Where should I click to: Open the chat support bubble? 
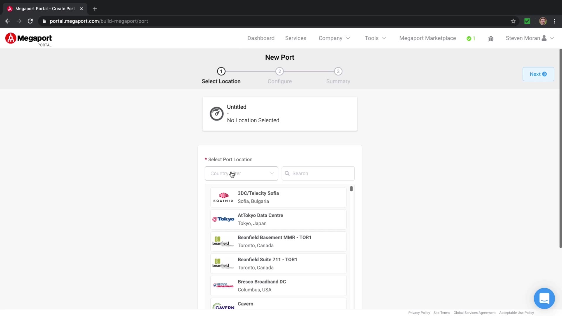pyautogui.click(x=544, y=298)
